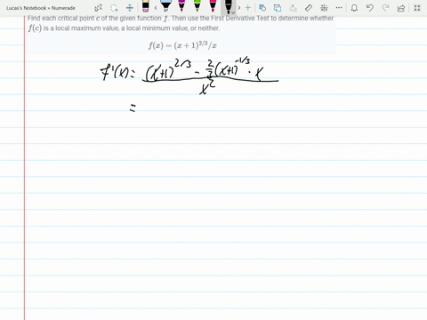Open the more options ellipsis menu
This screenshot has height=320, width=427.
[x=339, y=8]
